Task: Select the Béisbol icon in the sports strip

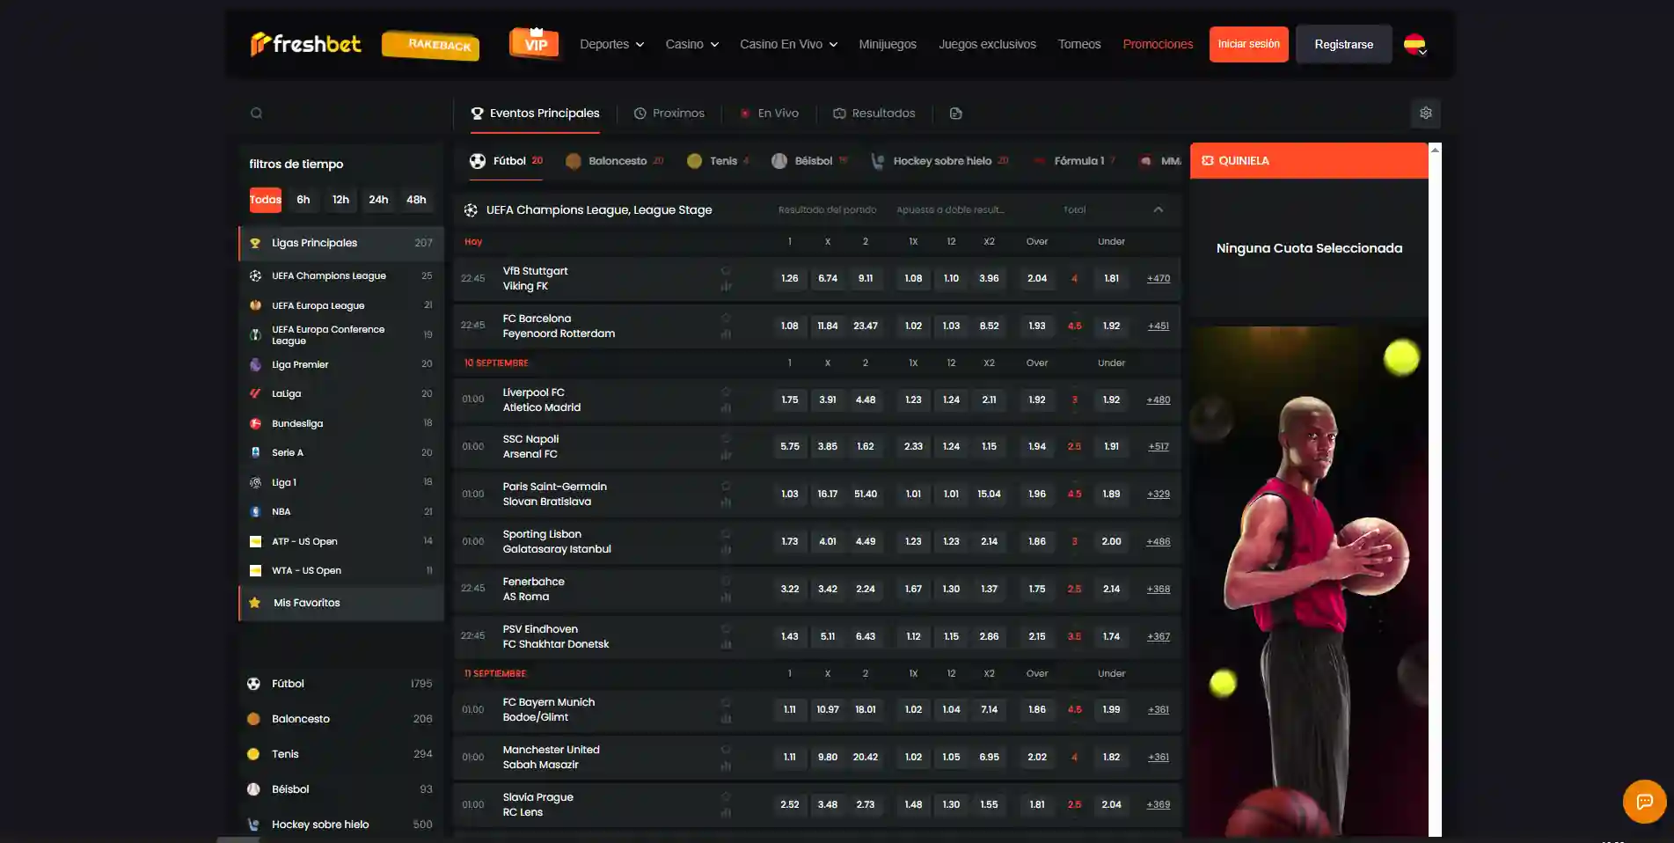Action: point(779,161)
